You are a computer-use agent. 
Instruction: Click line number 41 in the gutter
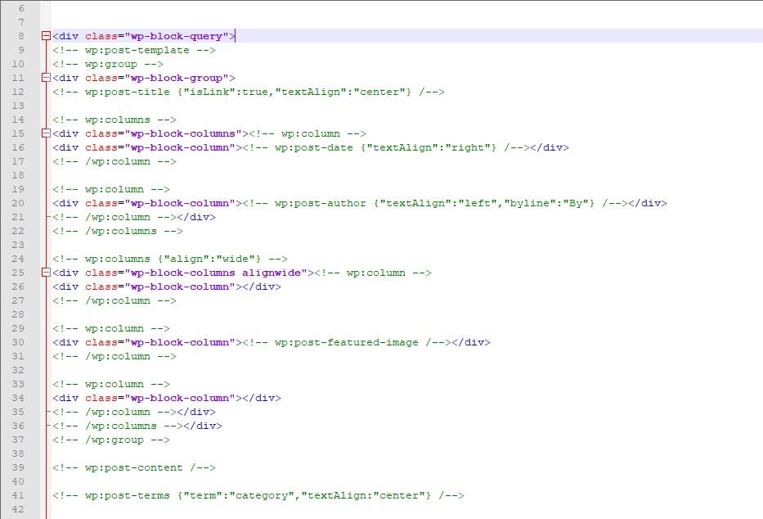(x=18, y=495)
